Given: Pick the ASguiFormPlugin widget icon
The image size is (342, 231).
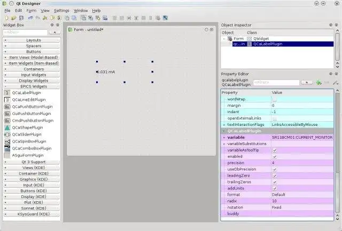Looking at the screenshot, I should [x=7, y=155].
